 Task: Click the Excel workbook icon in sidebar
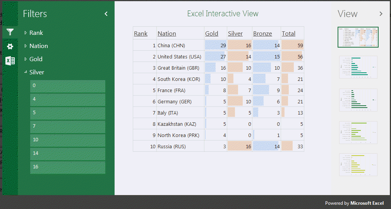[10, 60]
